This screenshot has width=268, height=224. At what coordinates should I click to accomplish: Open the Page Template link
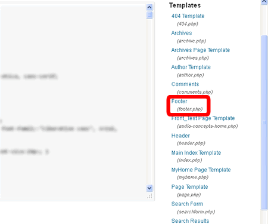pyautogui.click(x=189, y=187)
